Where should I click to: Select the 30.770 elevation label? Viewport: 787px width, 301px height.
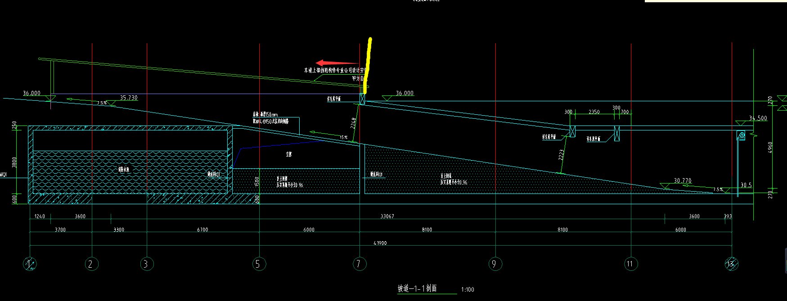pyautogui.click(x=683, y=180)
